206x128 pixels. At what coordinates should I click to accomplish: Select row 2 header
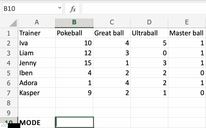9,43
